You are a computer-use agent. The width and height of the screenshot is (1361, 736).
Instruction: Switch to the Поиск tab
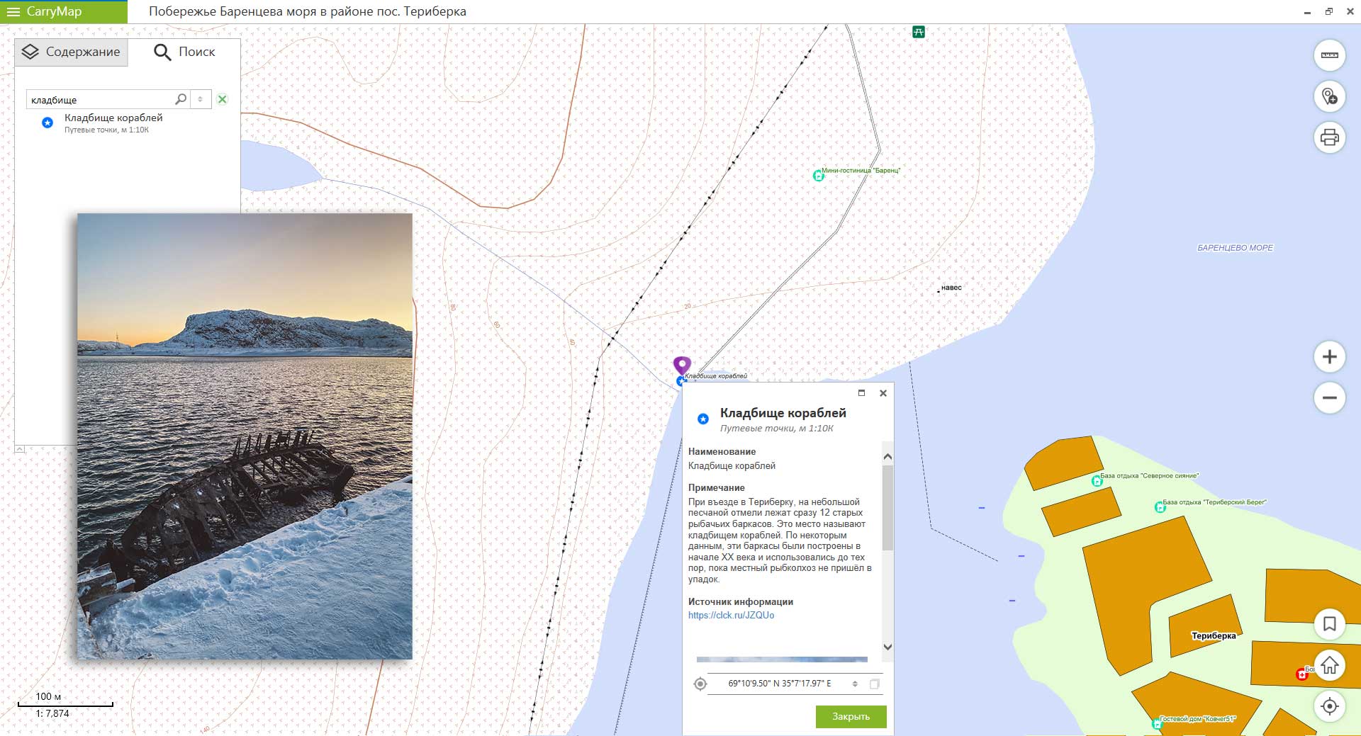(184, 52)
